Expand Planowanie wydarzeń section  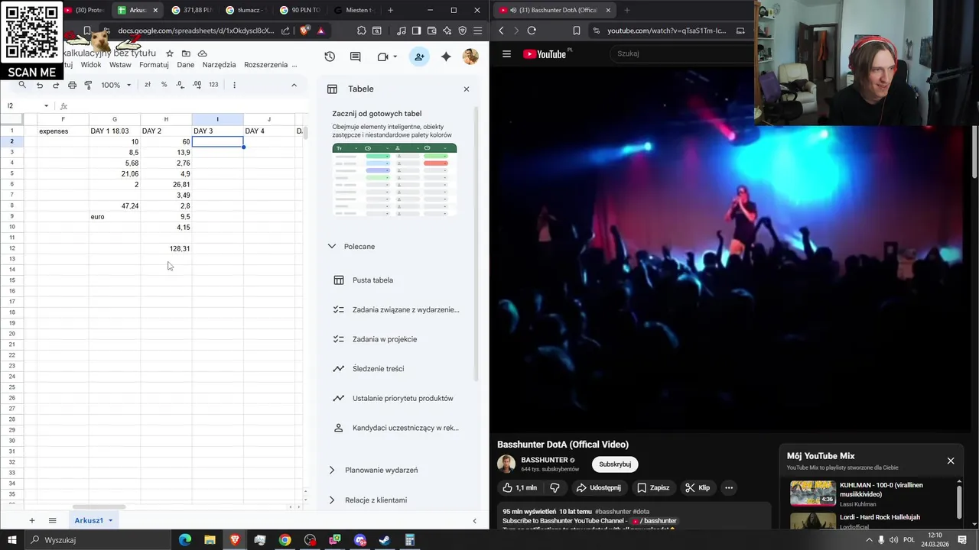pos(331,470)
